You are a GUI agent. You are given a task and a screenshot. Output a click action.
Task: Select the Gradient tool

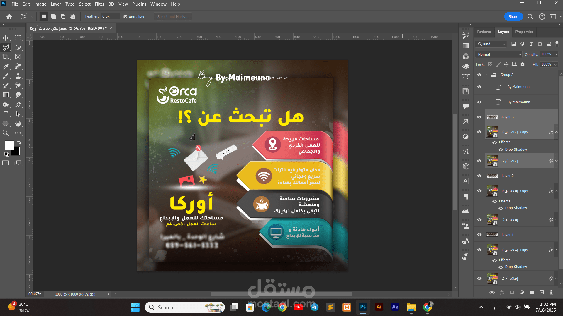tap(6, 95)
